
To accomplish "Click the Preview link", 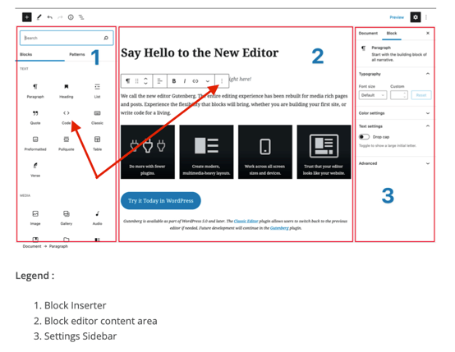I will coord(397,17).
